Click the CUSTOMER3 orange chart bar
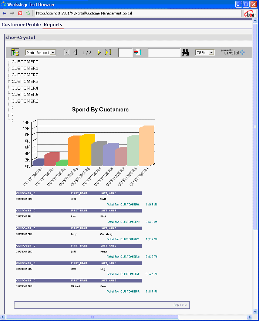Screen dimensions: 259x321 pos(74,151)
